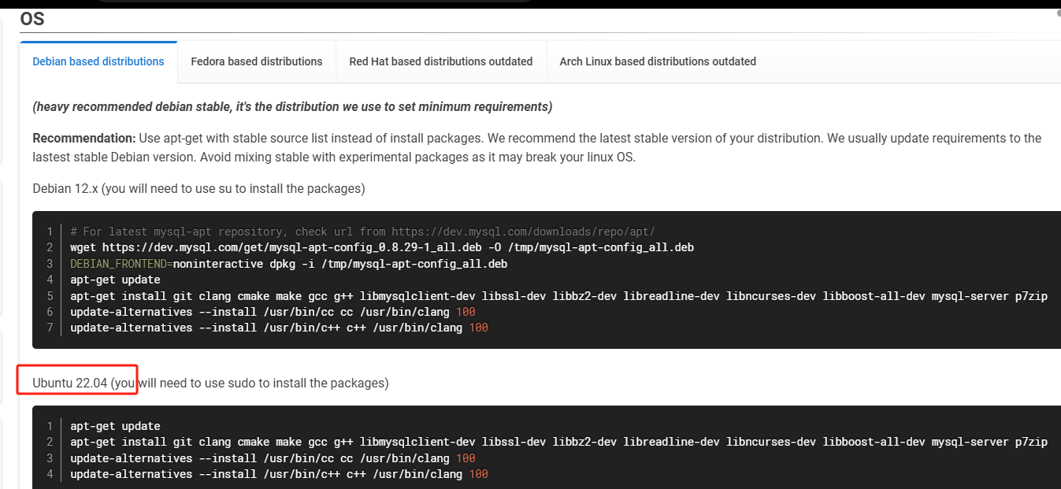Open the Fedora based distributions tab

[257, 61]
